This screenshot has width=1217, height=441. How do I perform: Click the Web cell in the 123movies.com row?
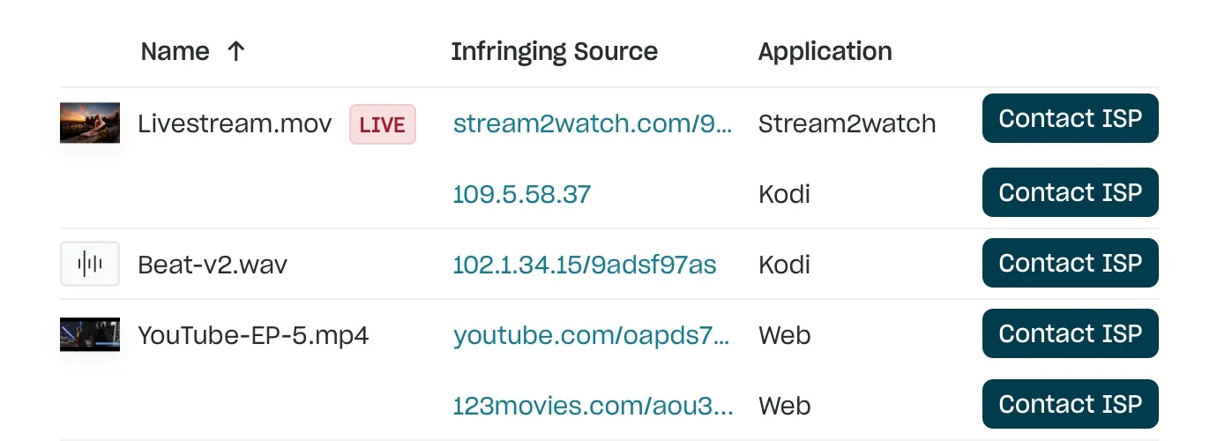click(x=784, y=406)
